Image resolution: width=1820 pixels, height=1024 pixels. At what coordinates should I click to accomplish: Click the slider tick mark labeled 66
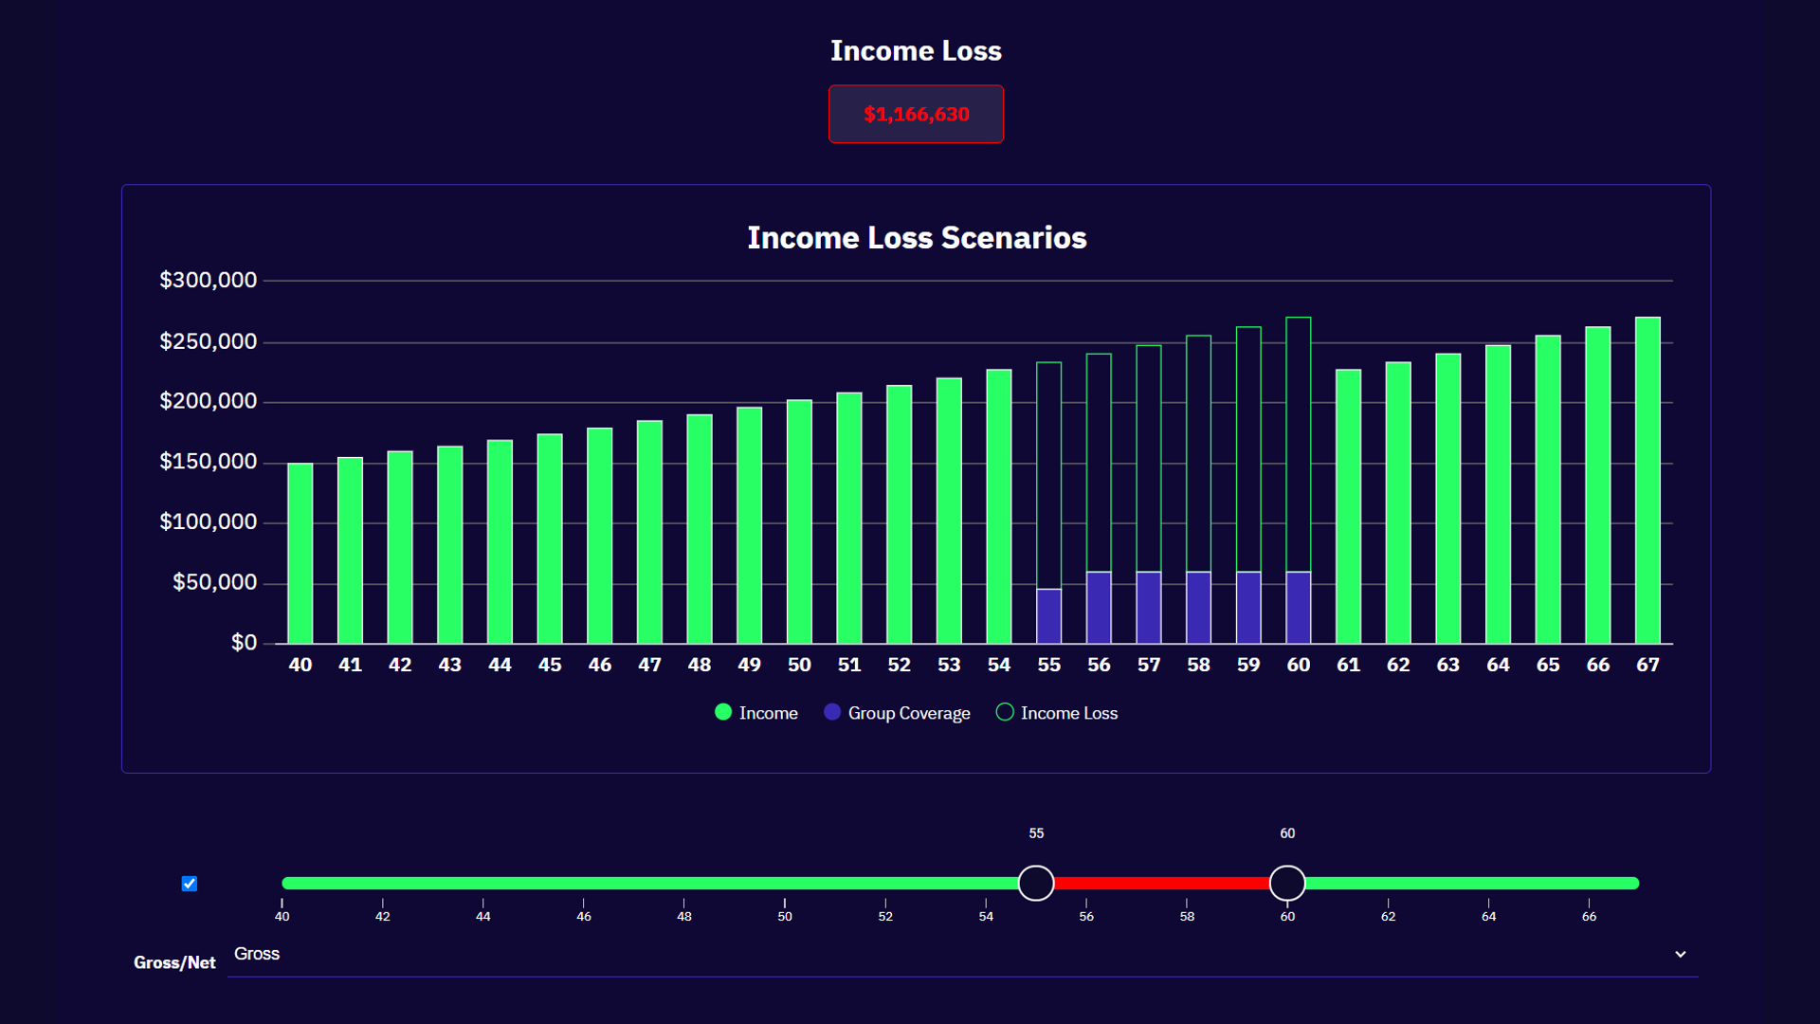click(1589, 904)
